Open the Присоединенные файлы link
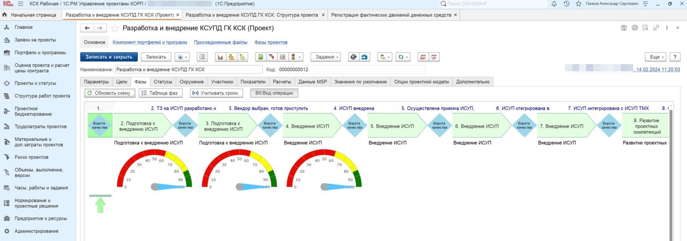This screenshot has width=687, height=241. click(220, 42)
